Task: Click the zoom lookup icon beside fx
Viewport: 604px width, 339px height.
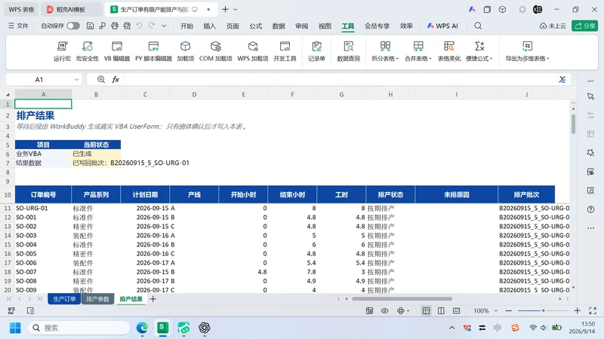Action: (101, 79)
